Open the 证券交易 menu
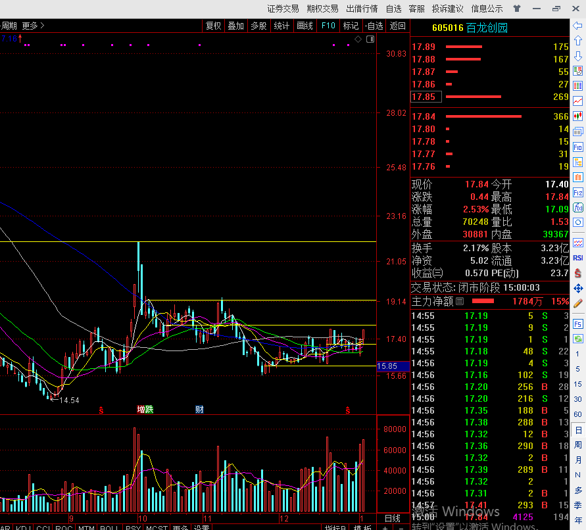586x530 pixels. pos(283,9)
